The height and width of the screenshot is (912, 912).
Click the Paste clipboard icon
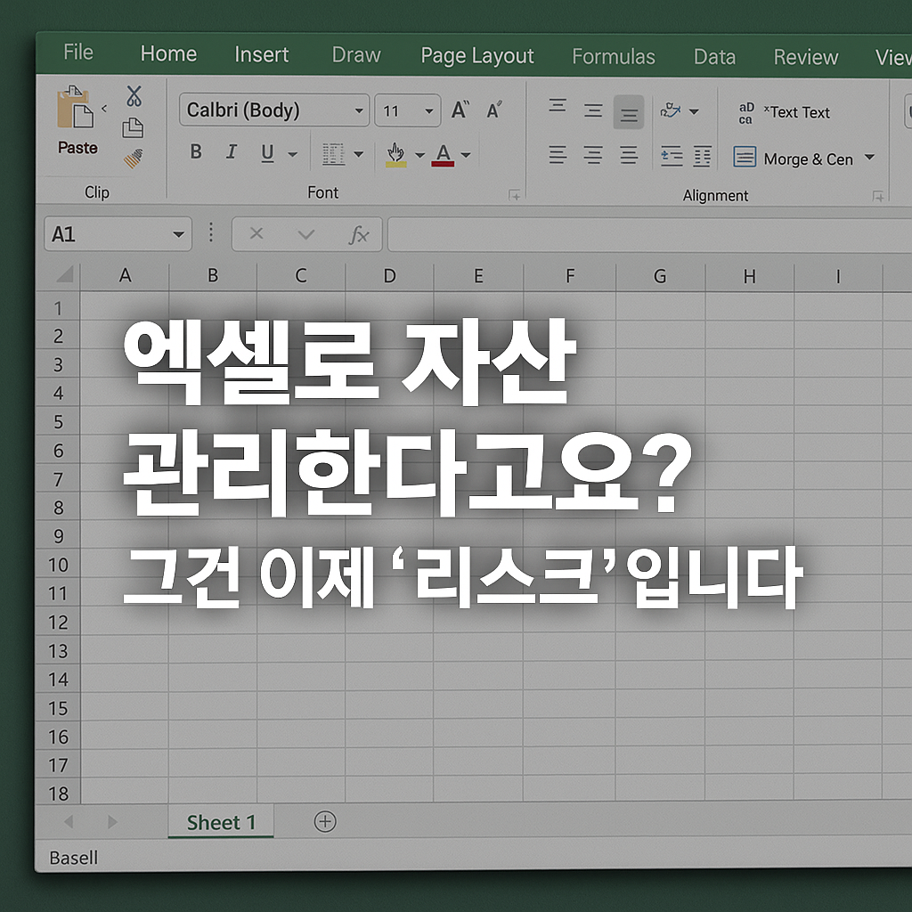[76, 107]
